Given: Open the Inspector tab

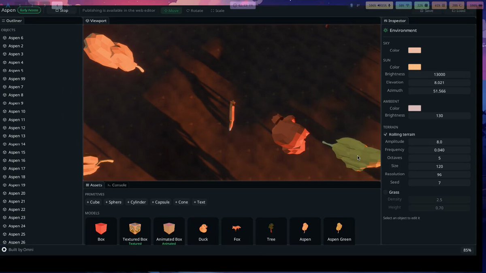Looking at the screenshot, I should click(x=395, y=21).
